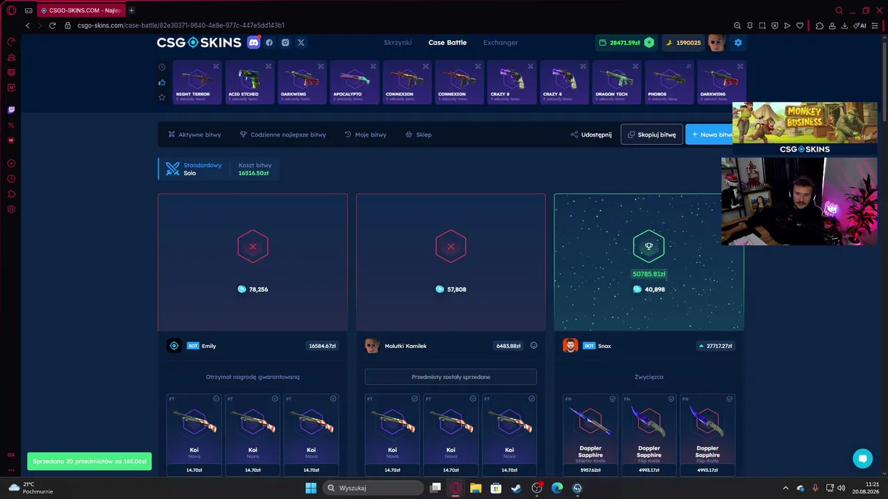Open the Sklep section
Viewport: 888px width, 499px height.
[418, 134]
